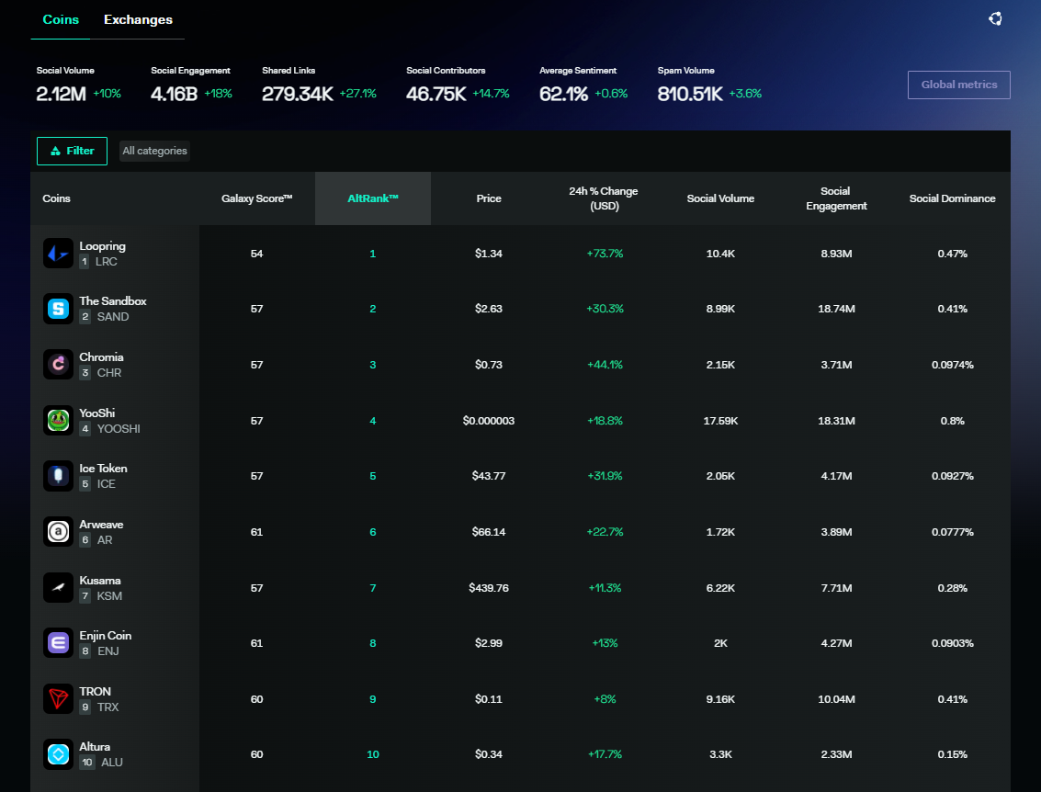Switch to the Exchanges tab

tap(138, 20)
